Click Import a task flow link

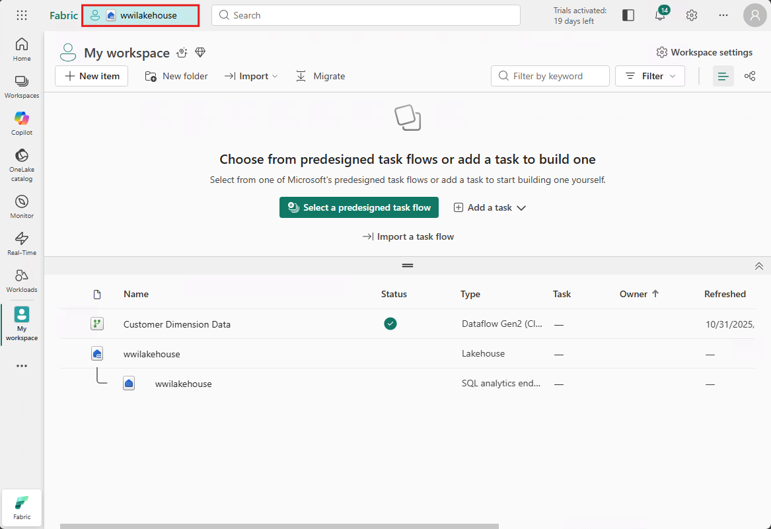(408, 236)
